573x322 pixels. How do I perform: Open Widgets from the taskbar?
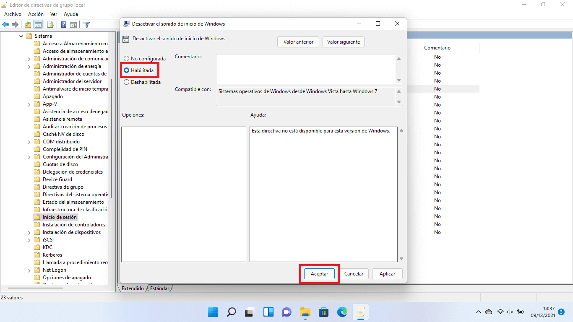[x=268, y=312]
